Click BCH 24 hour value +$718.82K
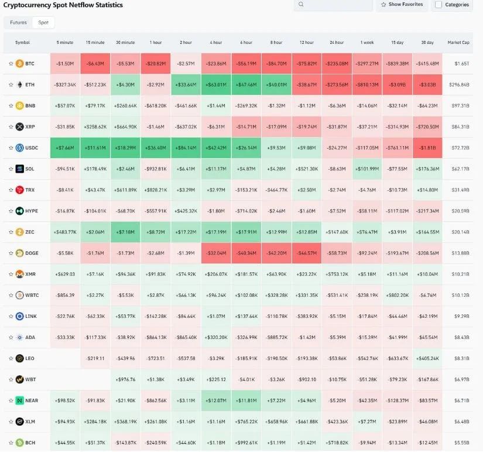This screenshot has height=452, width=483. (x=337, y=443)
